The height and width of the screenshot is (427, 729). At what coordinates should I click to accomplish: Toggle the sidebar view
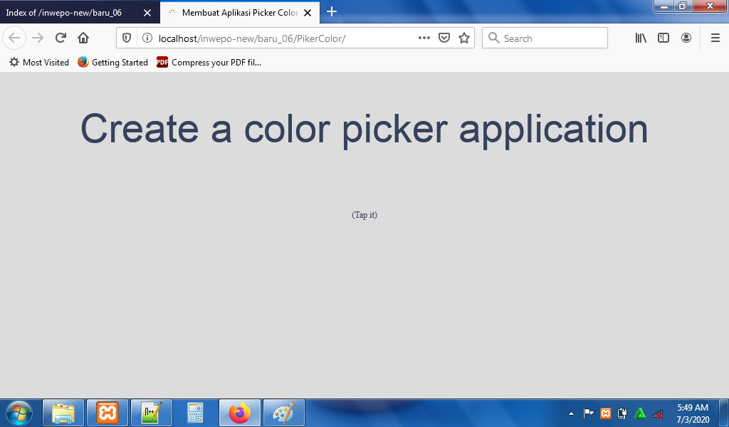pos(664,38)
